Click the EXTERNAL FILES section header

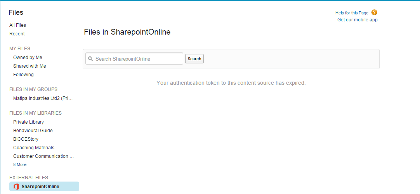29,178
